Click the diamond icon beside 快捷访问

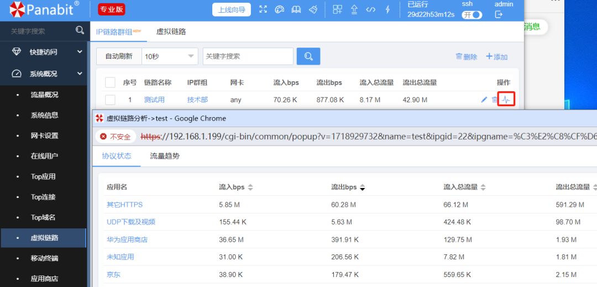tap(17, 52)
